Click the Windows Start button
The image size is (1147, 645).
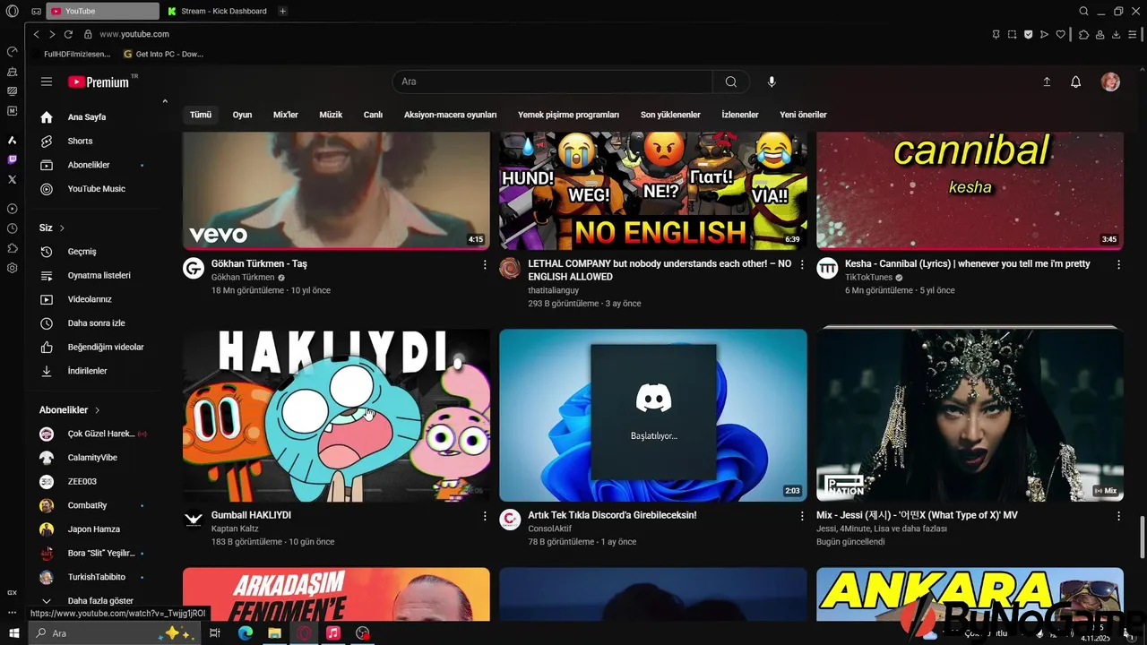click(13, 633)
